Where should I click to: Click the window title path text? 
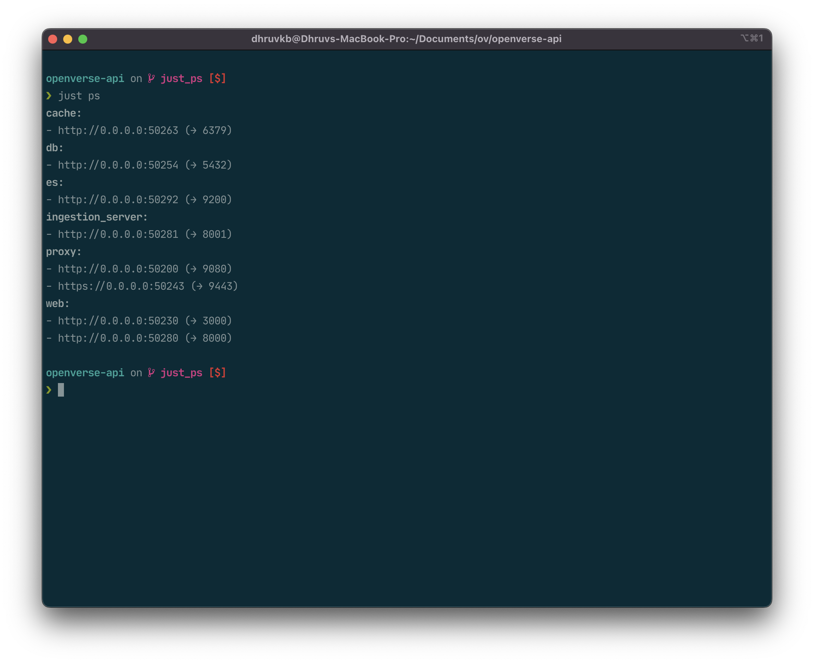[406, 39]
